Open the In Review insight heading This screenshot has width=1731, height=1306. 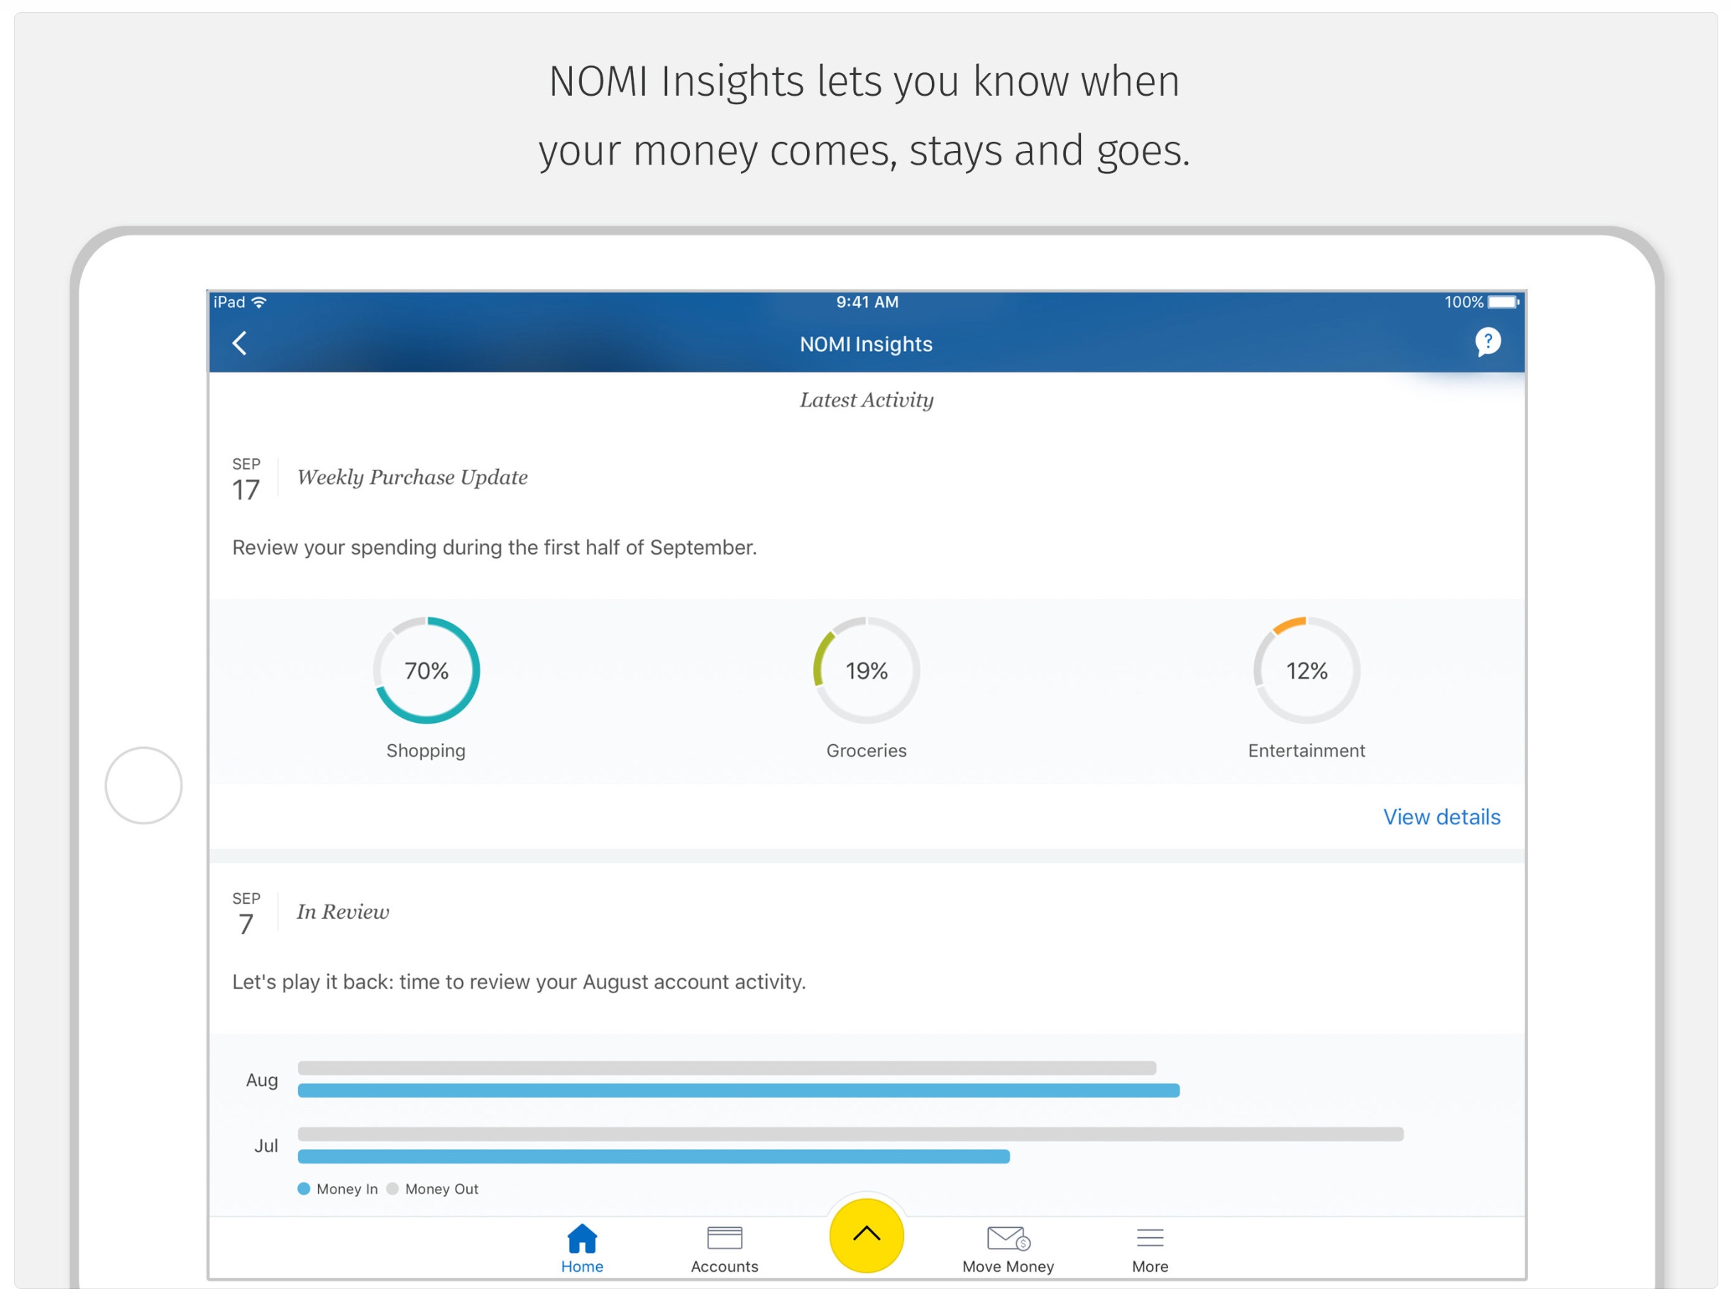tap(343, 912)
